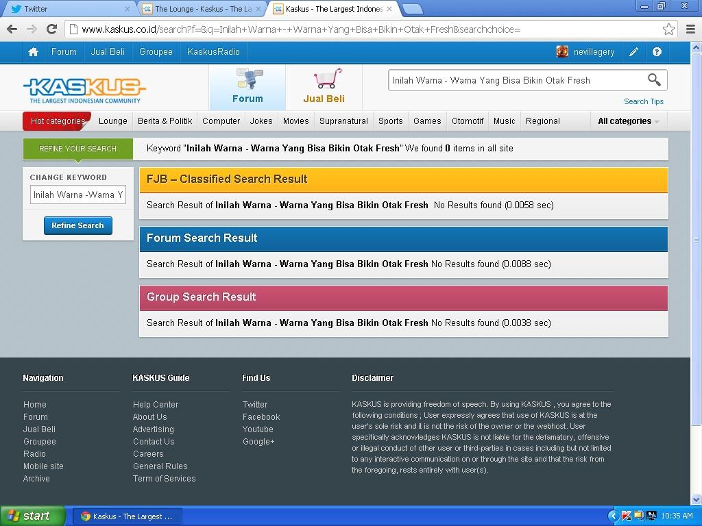Screen dimensions: 702x526
Task: Open the Chrome menu hamburger icon
Action: [x=691, y=29]
